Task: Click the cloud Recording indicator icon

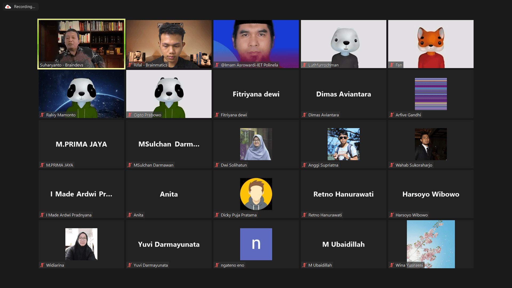Action: click(8, 7)
